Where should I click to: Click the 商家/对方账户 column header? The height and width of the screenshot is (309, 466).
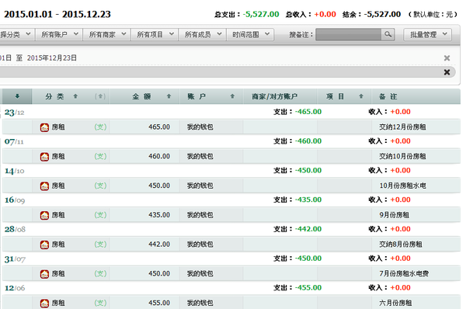click(x=274, y=96)
